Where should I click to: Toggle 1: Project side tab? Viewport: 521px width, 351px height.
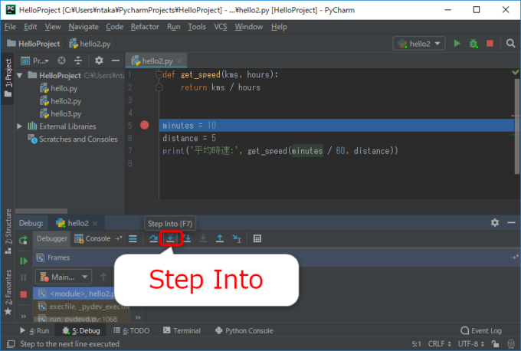(8, 77)
